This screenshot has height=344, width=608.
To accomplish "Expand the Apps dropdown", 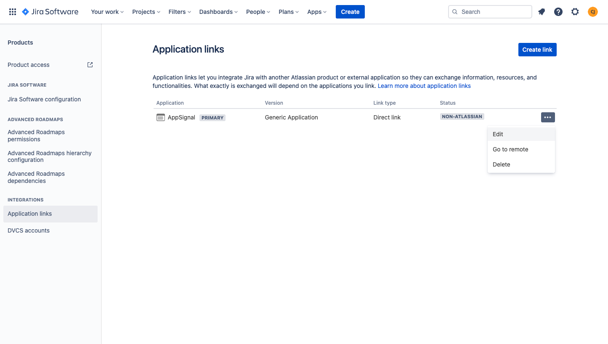I will click(x=317, y=12).
